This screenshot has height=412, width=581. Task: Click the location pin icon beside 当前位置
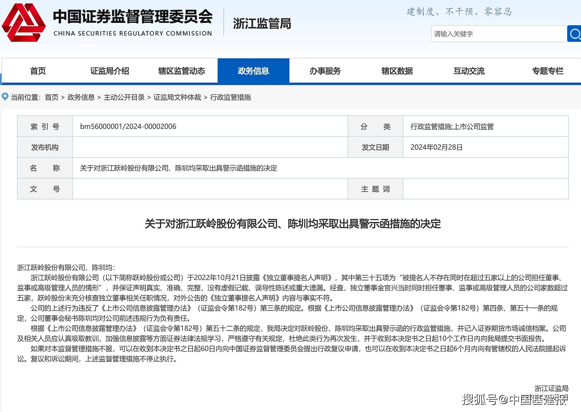(x=5, y=97)
